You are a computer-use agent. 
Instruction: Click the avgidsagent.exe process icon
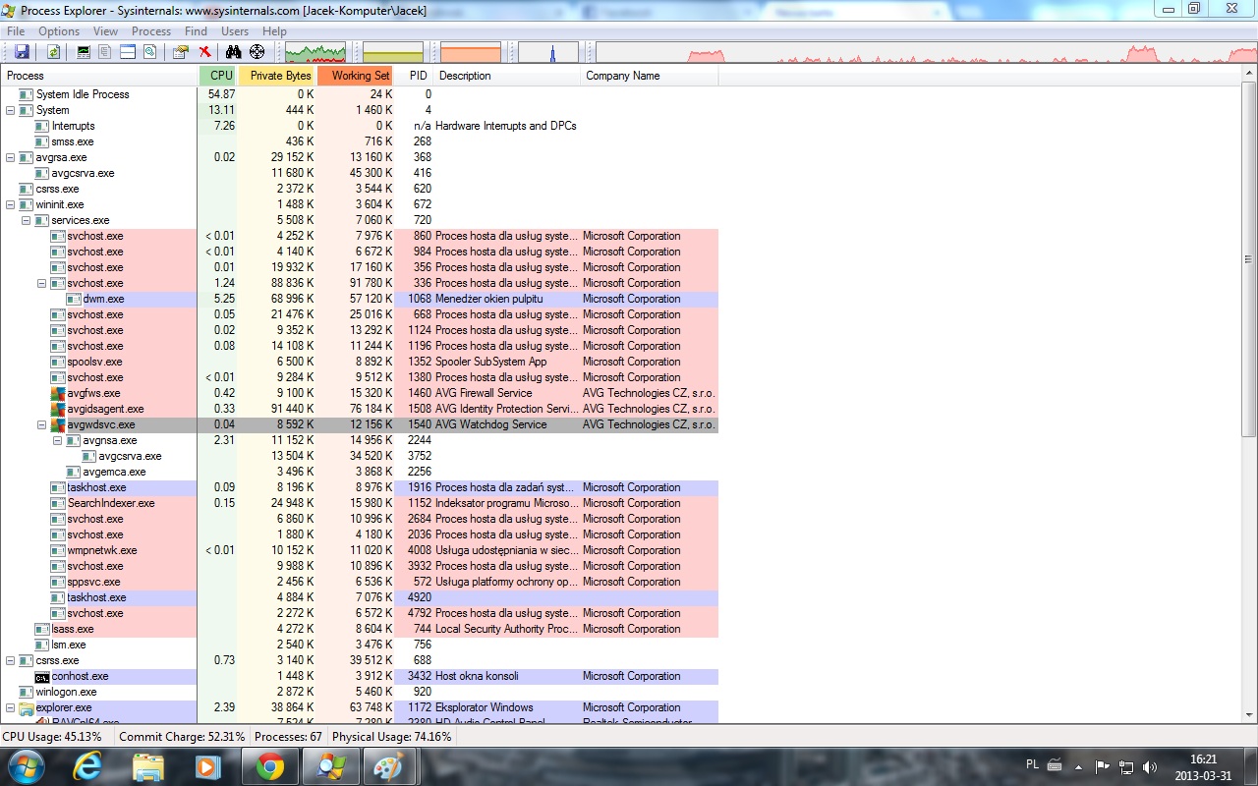pos(58,409)
